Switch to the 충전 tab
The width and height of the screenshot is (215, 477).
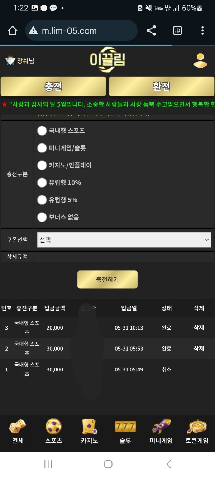click(x=53, y=86)
